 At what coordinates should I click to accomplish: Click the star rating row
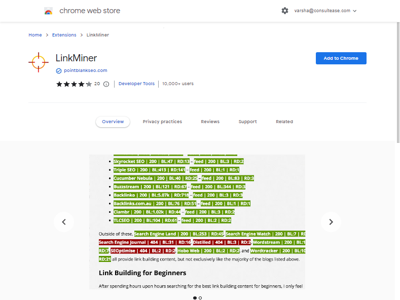pos(74,84)
